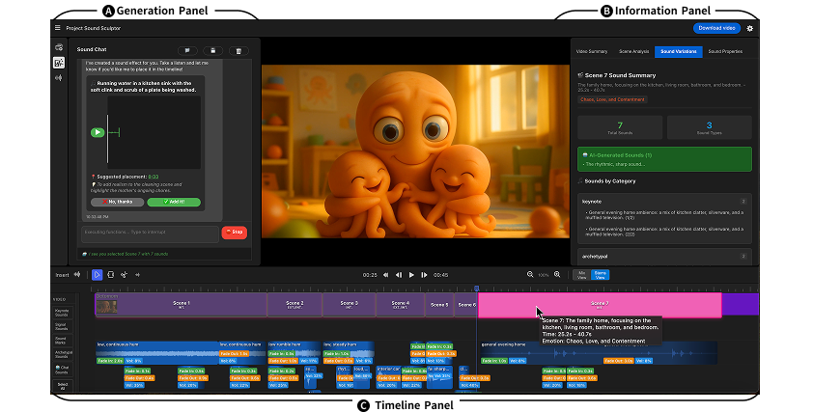Click the suggested placement timestamp link
813x412 pixels.
(x=154, y=177)
